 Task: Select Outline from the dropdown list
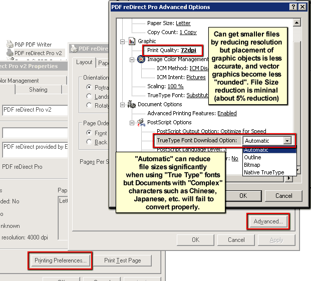[269, 157]
